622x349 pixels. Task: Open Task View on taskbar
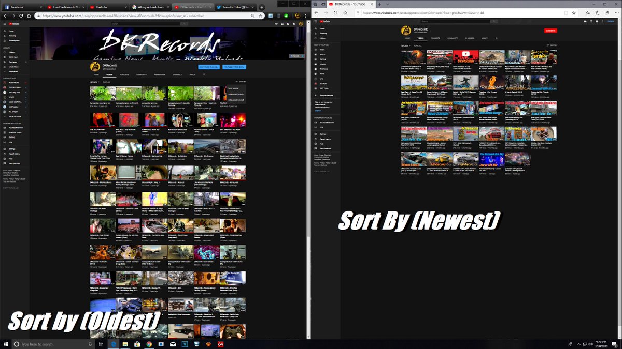coord(101,344)
